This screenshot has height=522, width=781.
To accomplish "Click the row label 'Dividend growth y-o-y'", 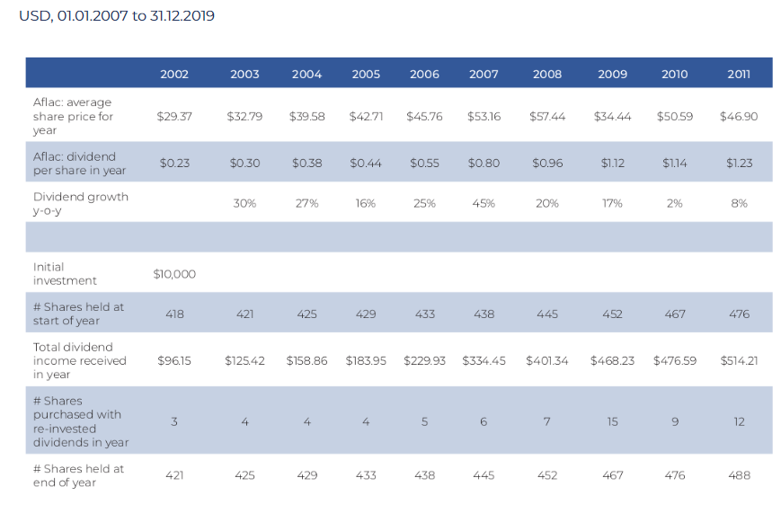I will click(x=81, y=203).
